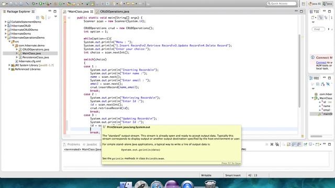The width and height of the screenshot is (335, 188).
Task: Expand Referenced Libraries node
Action: (9, 69)
